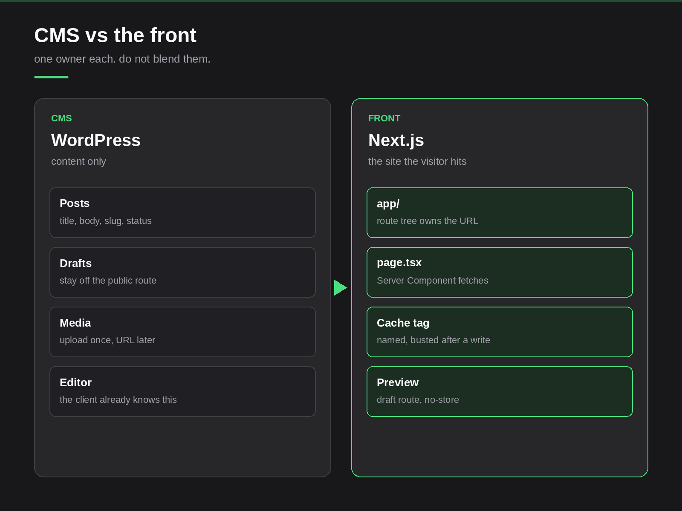The height and width of the screenshot is (511, 682).
Task: Click the caption "the site the visitor hits"
Action: click(x=417, y=161)
